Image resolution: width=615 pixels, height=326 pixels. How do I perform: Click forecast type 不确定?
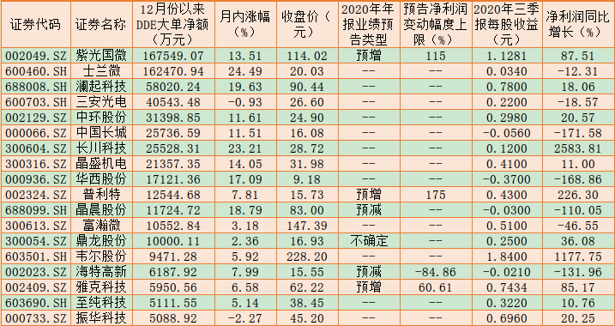click(368, 241)
